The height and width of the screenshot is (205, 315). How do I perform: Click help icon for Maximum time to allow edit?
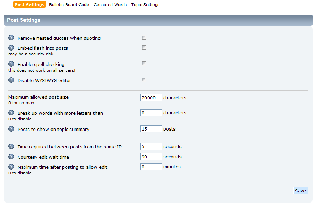click(11, 167)
